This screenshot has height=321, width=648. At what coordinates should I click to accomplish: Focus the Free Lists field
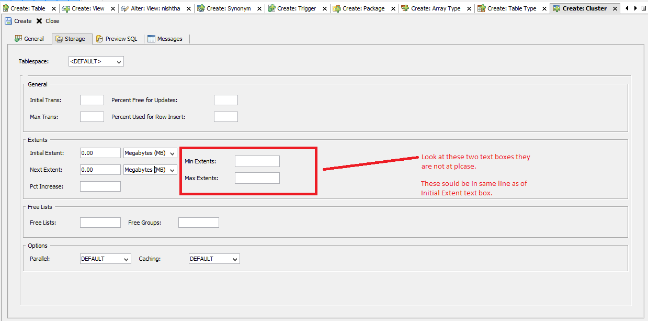pos(100,223)
